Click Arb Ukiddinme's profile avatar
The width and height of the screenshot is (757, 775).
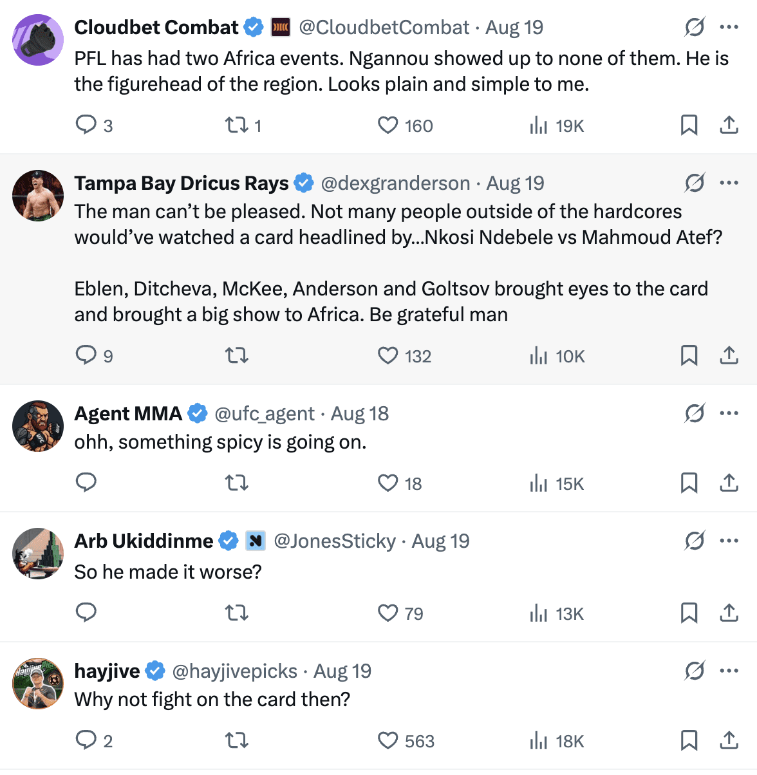click(x=38, y=554)
